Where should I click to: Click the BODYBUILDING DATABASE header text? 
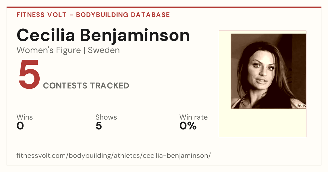point(123,15)
